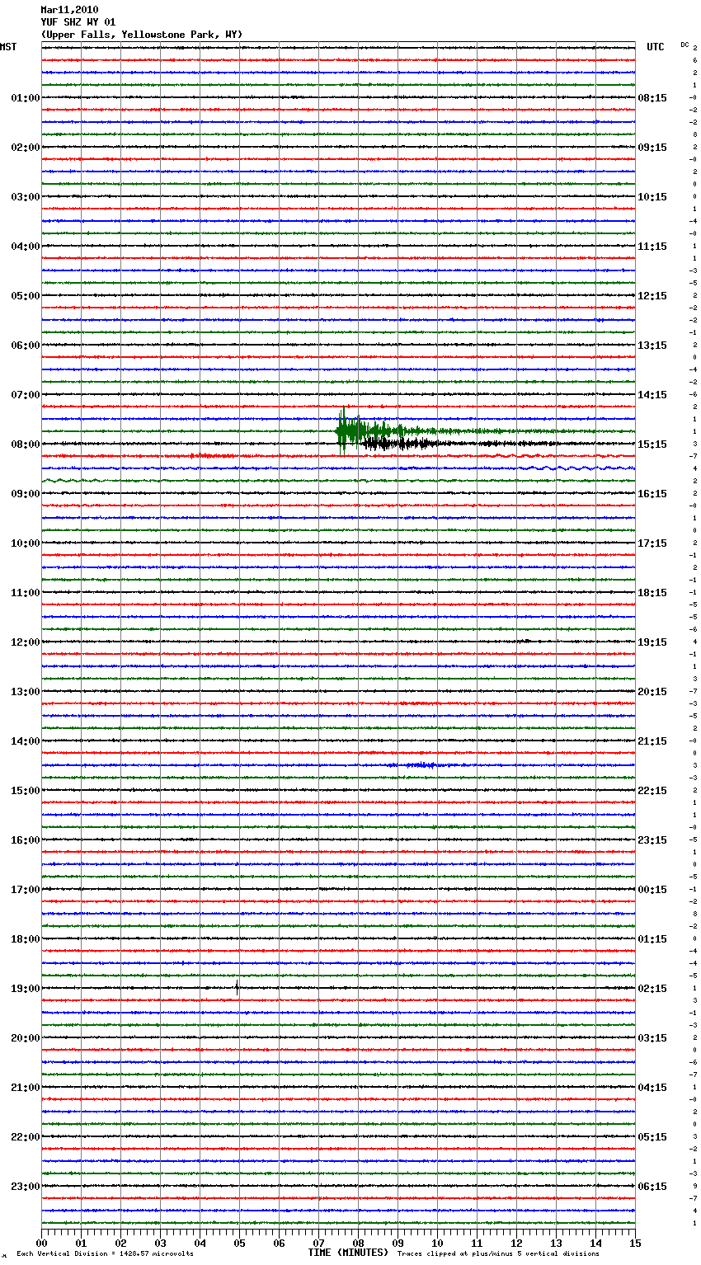701x1265 pixels.
Task: Click the 14:15 UTC time label
Action: 652,395
